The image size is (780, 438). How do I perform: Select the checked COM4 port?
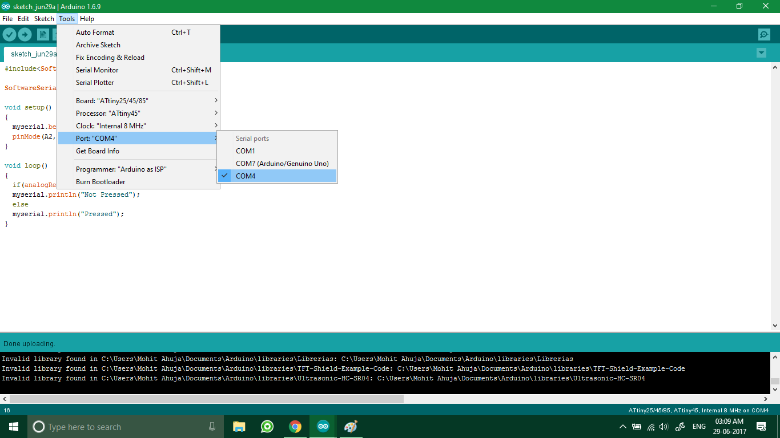point(278,176)
